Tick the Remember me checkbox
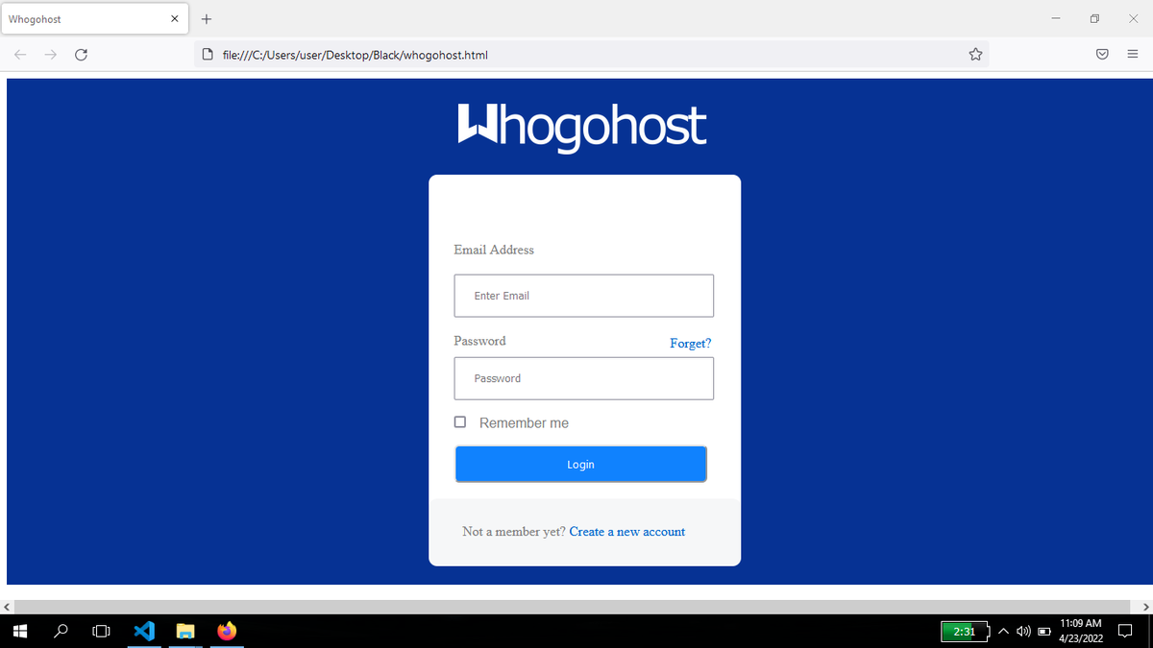This screenshot has height=648, width=1153. click(x=460, y=422)
